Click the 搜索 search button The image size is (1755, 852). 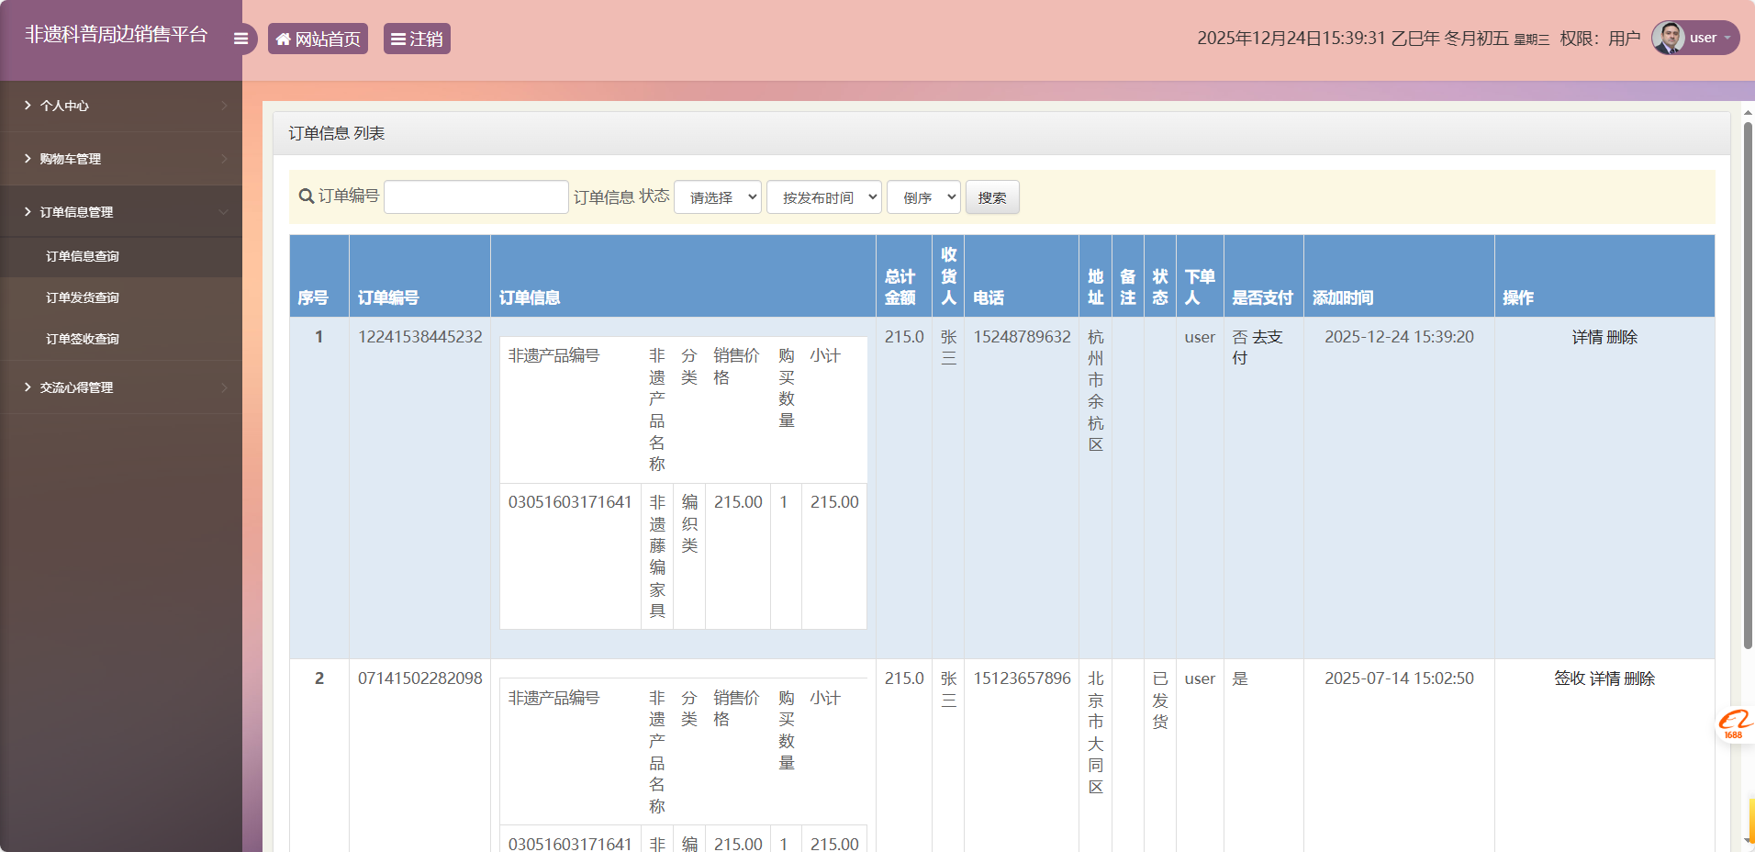(x=991, y=196)
